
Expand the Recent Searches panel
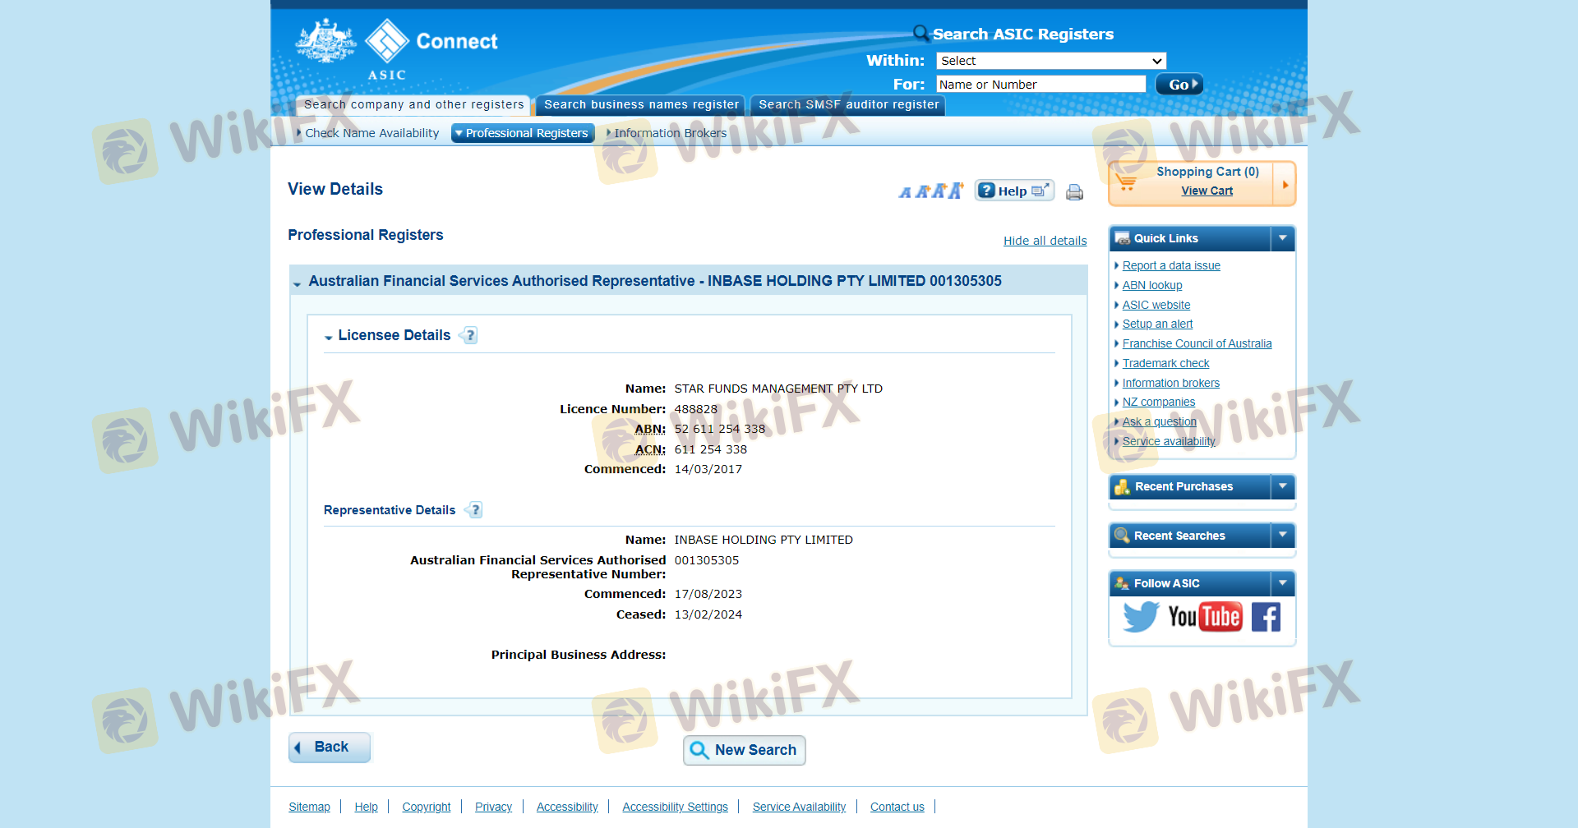pos(1282,536)
